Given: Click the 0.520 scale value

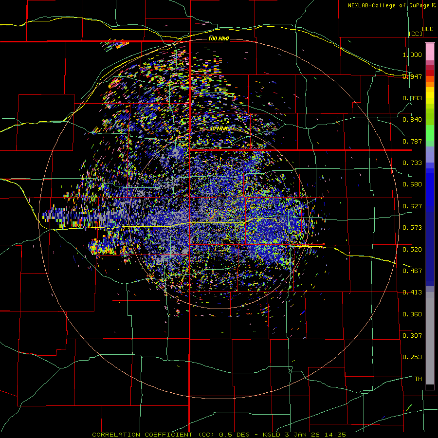Looking at the screenshot, I should coord(412,250).
